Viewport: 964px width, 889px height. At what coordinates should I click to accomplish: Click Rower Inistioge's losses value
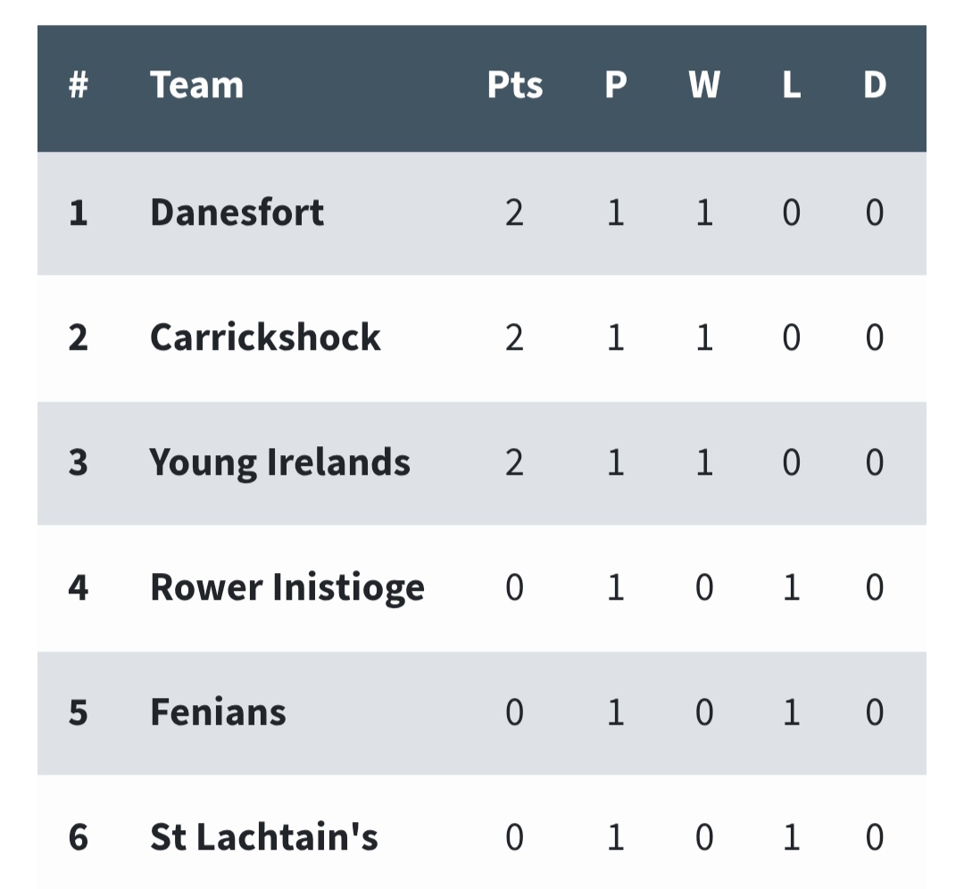(x=791, y=587)
